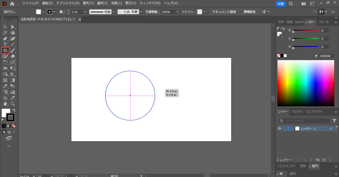This screenshot has width=339, height=177.
Task: Activate the Hand tool
Action: click(x=5, y=104)
